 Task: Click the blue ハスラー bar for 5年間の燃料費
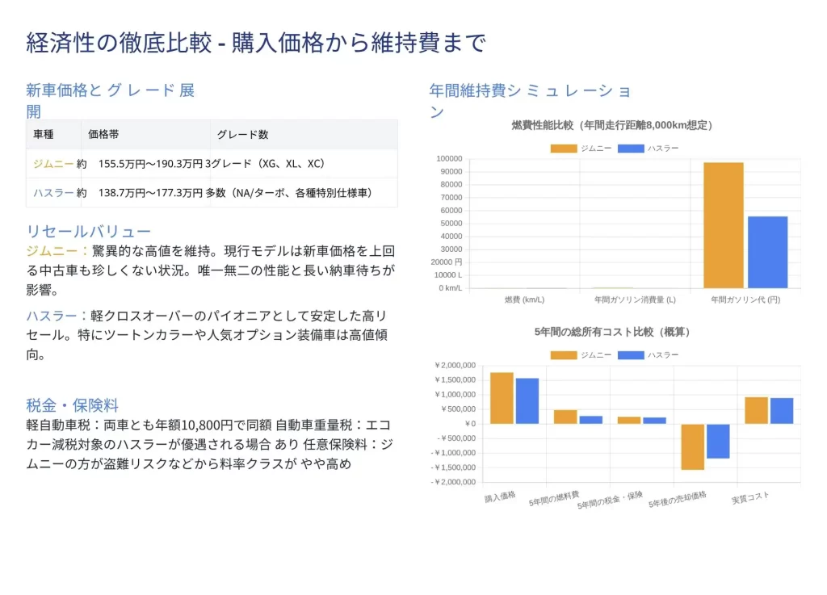coord(590,420)
